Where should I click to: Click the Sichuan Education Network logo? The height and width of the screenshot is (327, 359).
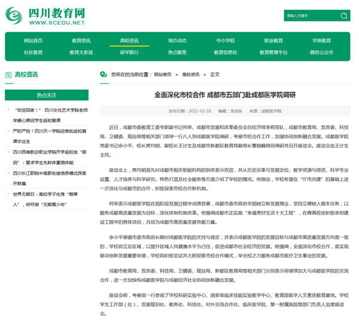pyautogui.click(x=45, y=16)
